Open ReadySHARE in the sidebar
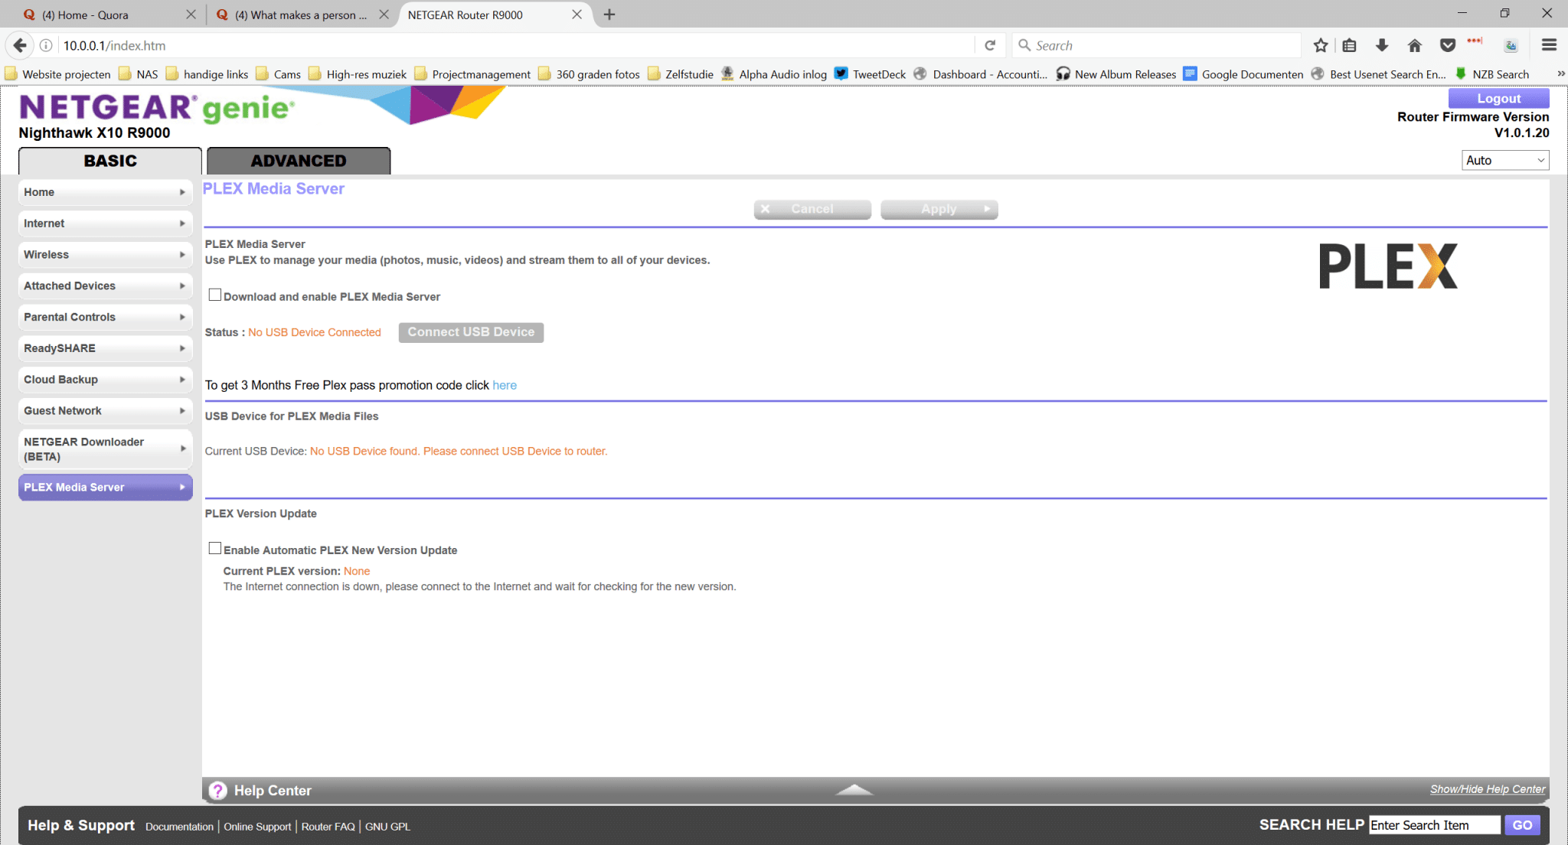Image resolution: width=1568 pixels, height=845 pixels. point(105,348)
